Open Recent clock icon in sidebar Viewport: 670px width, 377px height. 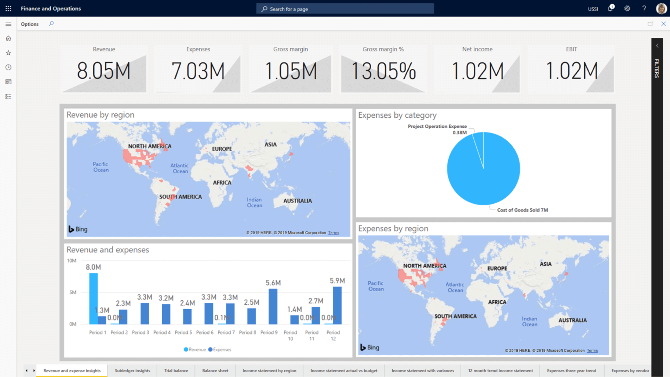pos(8,67)
